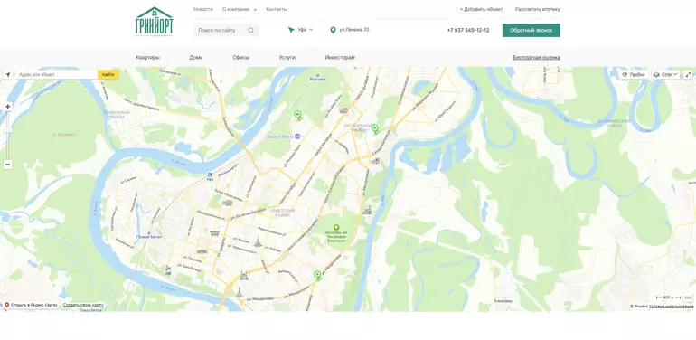Toggle the Пробки traffic layer
Image resolution: width=696 pixels, height=340 pixels.
click(x=634, y=74)
